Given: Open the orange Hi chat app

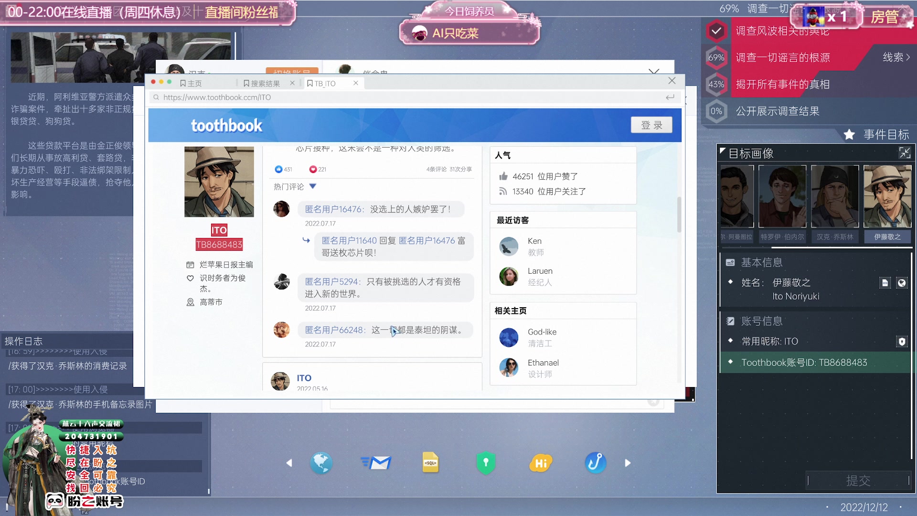Looking at the screenshot, I should (541, 462).
